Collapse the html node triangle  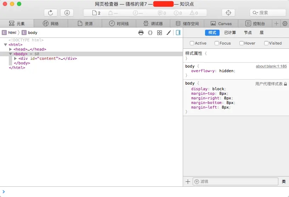tap(6, 45)
